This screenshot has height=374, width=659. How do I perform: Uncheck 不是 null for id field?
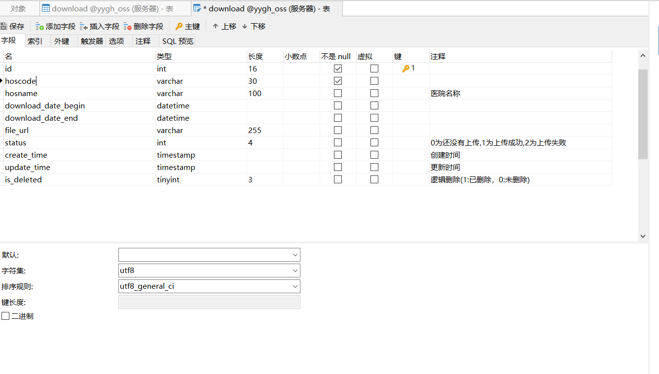(x=338, y=68)
